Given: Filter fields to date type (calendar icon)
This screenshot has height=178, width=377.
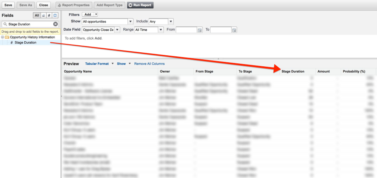Looking at the screenshot, I should click(55, 15).
